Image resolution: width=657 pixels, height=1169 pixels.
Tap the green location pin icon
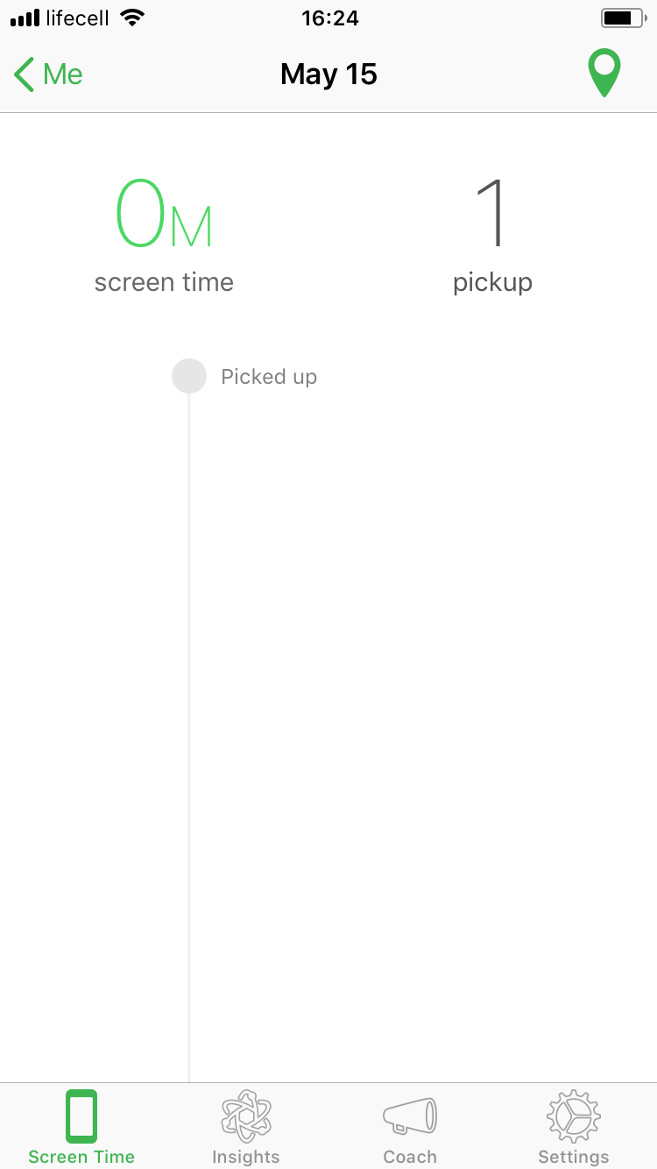604,74
